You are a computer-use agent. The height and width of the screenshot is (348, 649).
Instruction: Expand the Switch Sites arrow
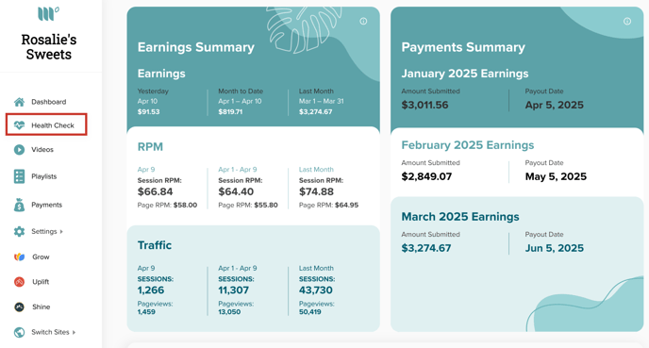point(74,332)
